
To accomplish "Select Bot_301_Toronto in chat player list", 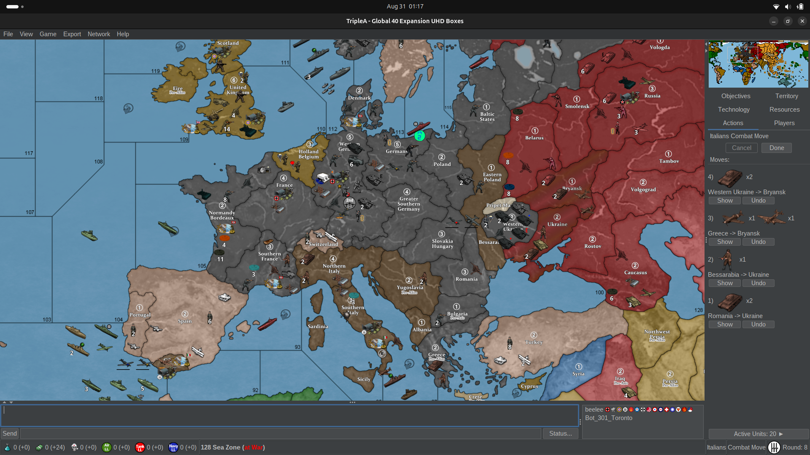I will tap(608, 418).
